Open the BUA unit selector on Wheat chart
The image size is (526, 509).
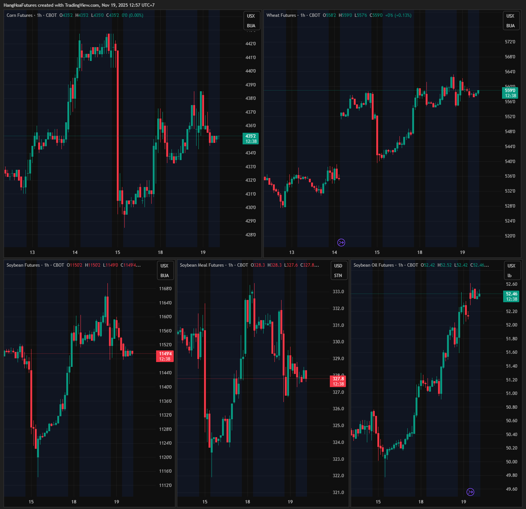point(510,26)
